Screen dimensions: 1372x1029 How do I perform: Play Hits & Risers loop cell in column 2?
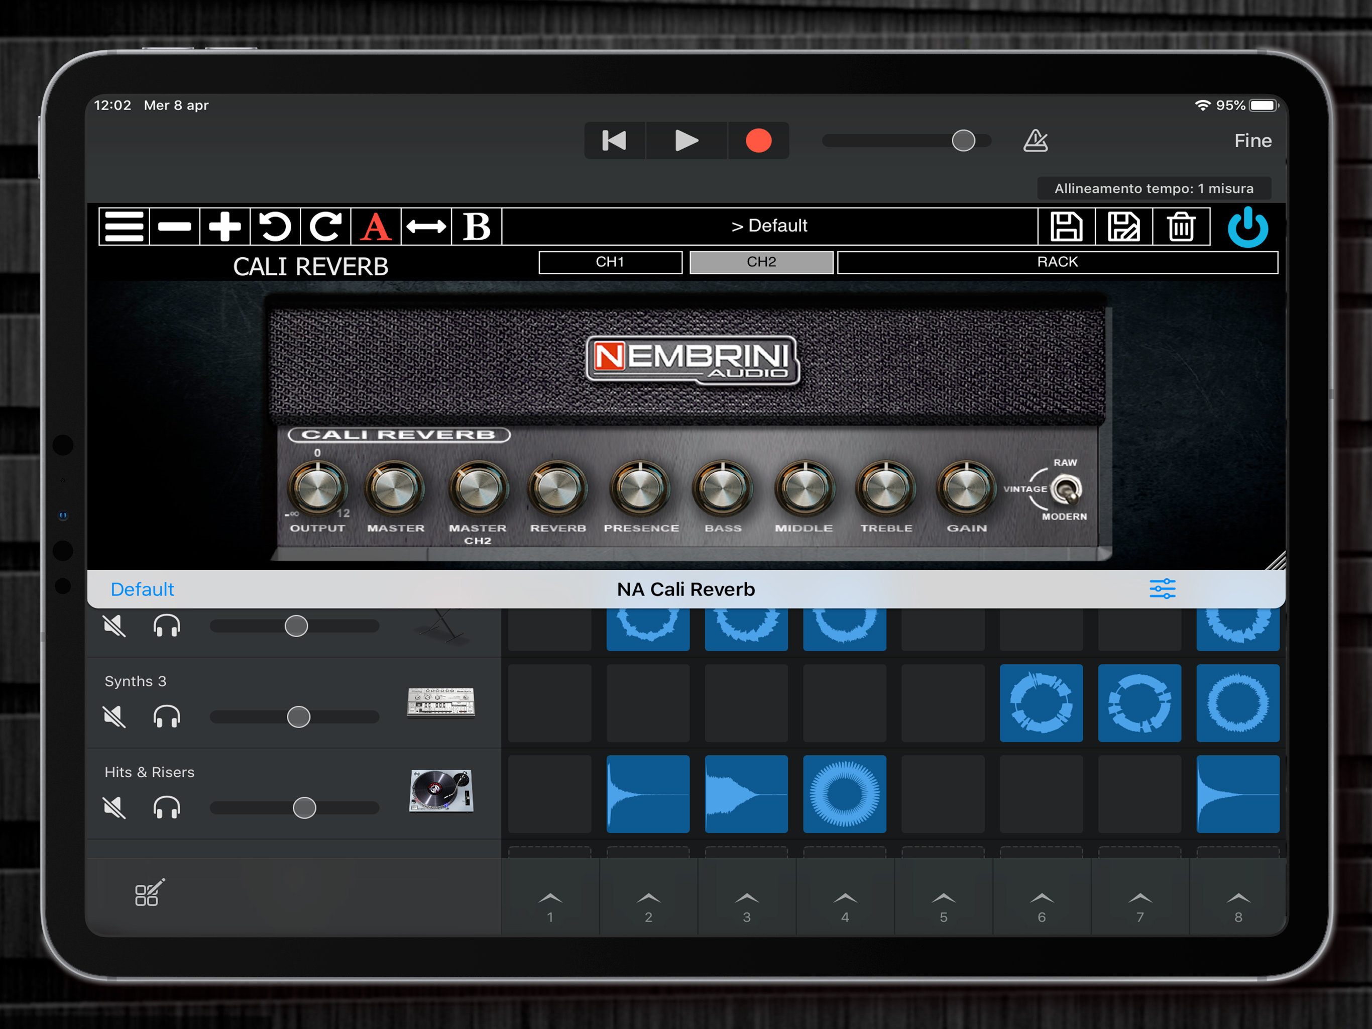click(648, 794)
